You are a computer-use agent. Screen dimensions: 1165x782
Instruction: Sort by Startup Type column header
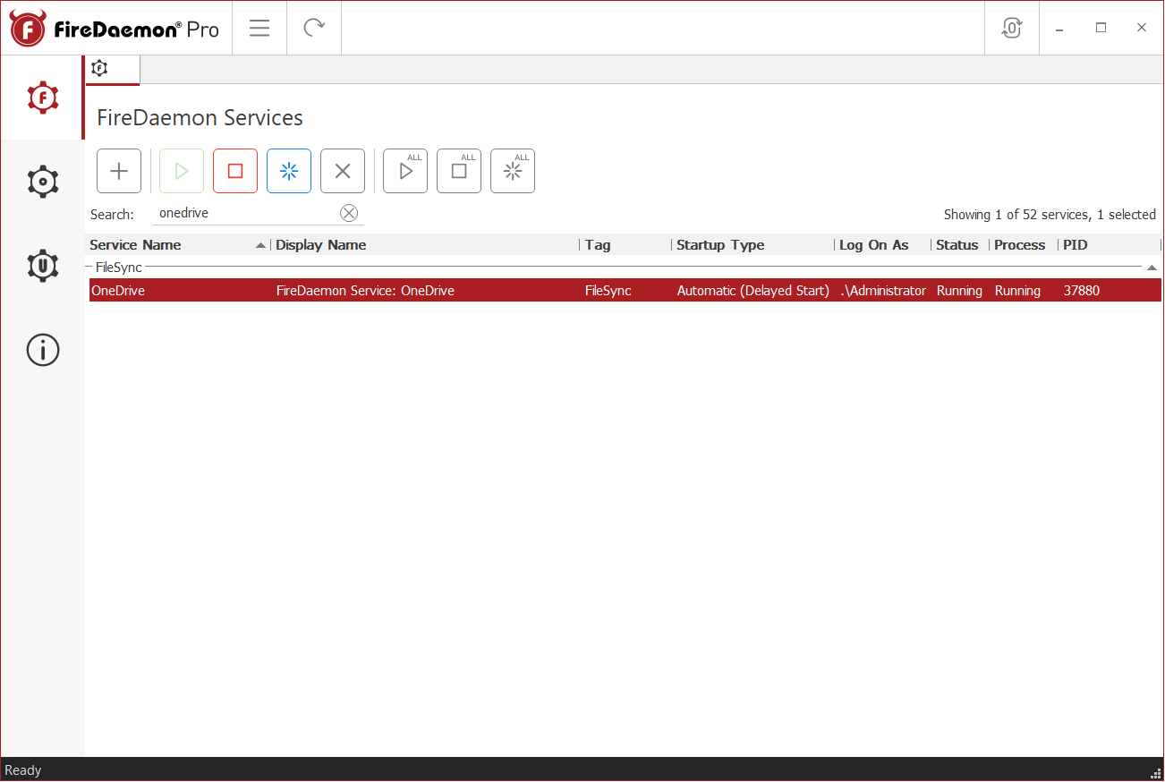click(753, 245)
